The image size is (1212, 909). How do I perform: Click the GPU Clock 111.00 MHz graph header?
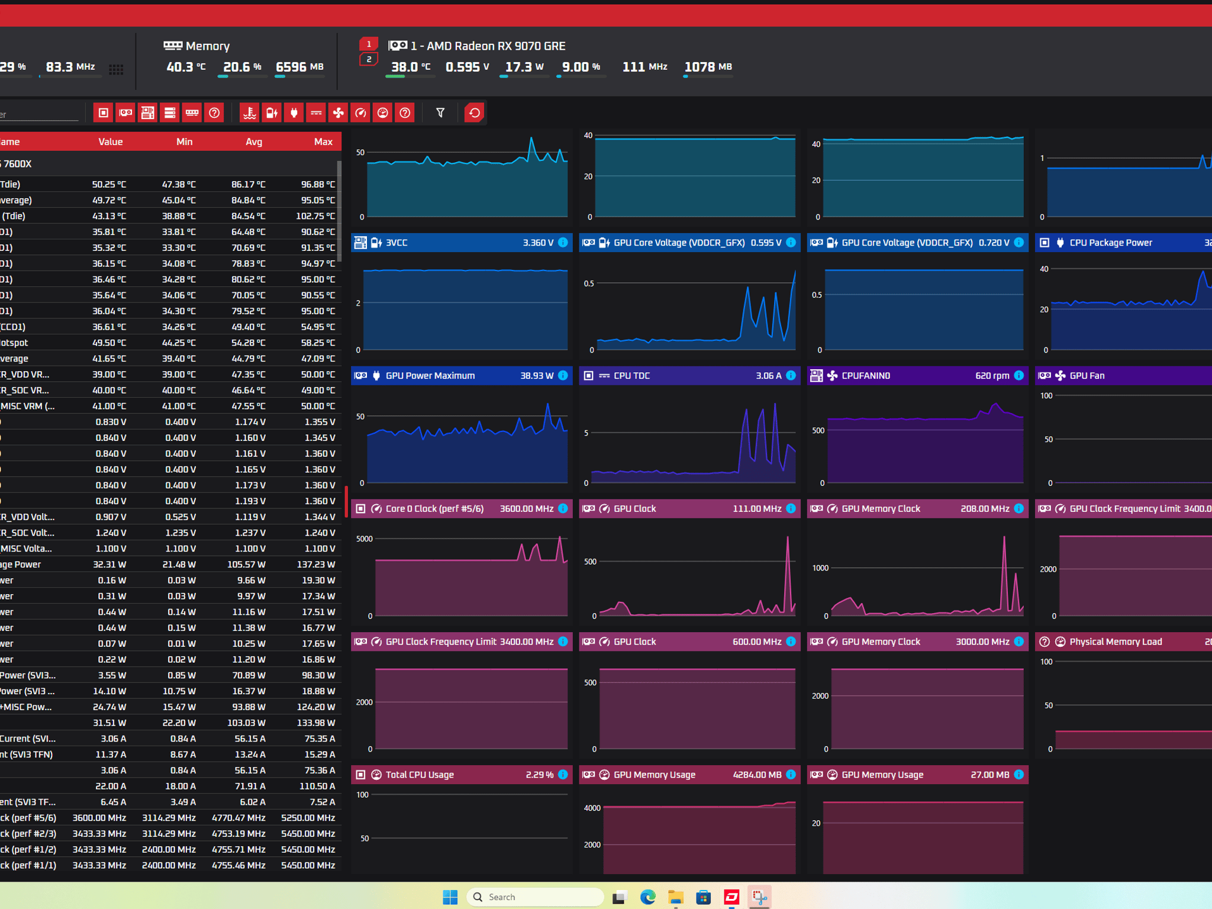(689, 509)
